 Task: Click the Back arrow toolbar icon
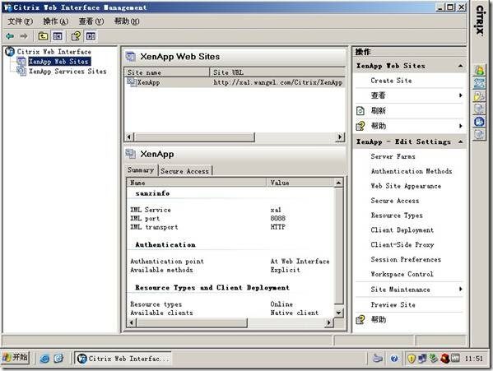(10, 36)
